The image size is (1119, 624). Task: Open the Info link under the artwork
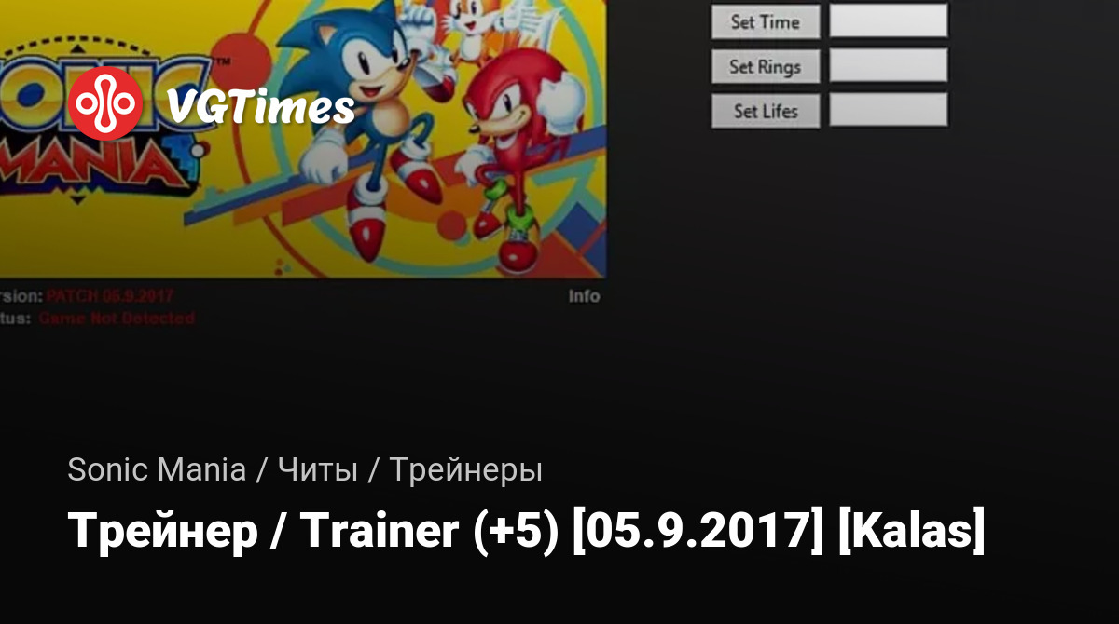pos(584,297)
